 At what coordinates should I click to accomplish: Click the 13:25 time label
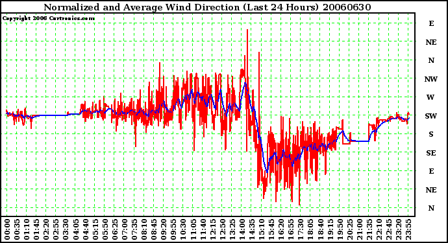pos(232,229)
